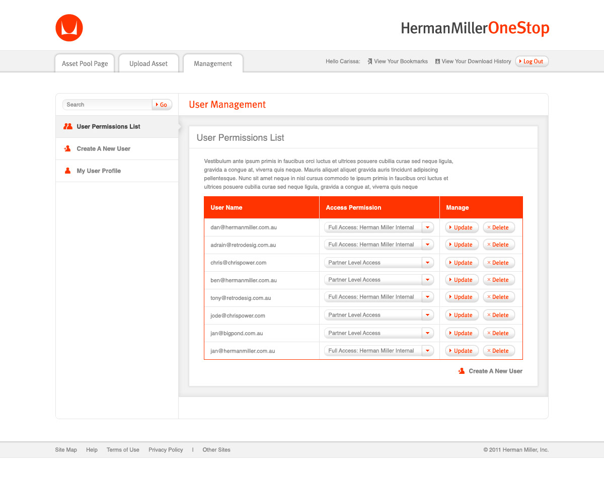Select User Permissions List in sidebar
604x478 pixels.
[x=117, y=127]
